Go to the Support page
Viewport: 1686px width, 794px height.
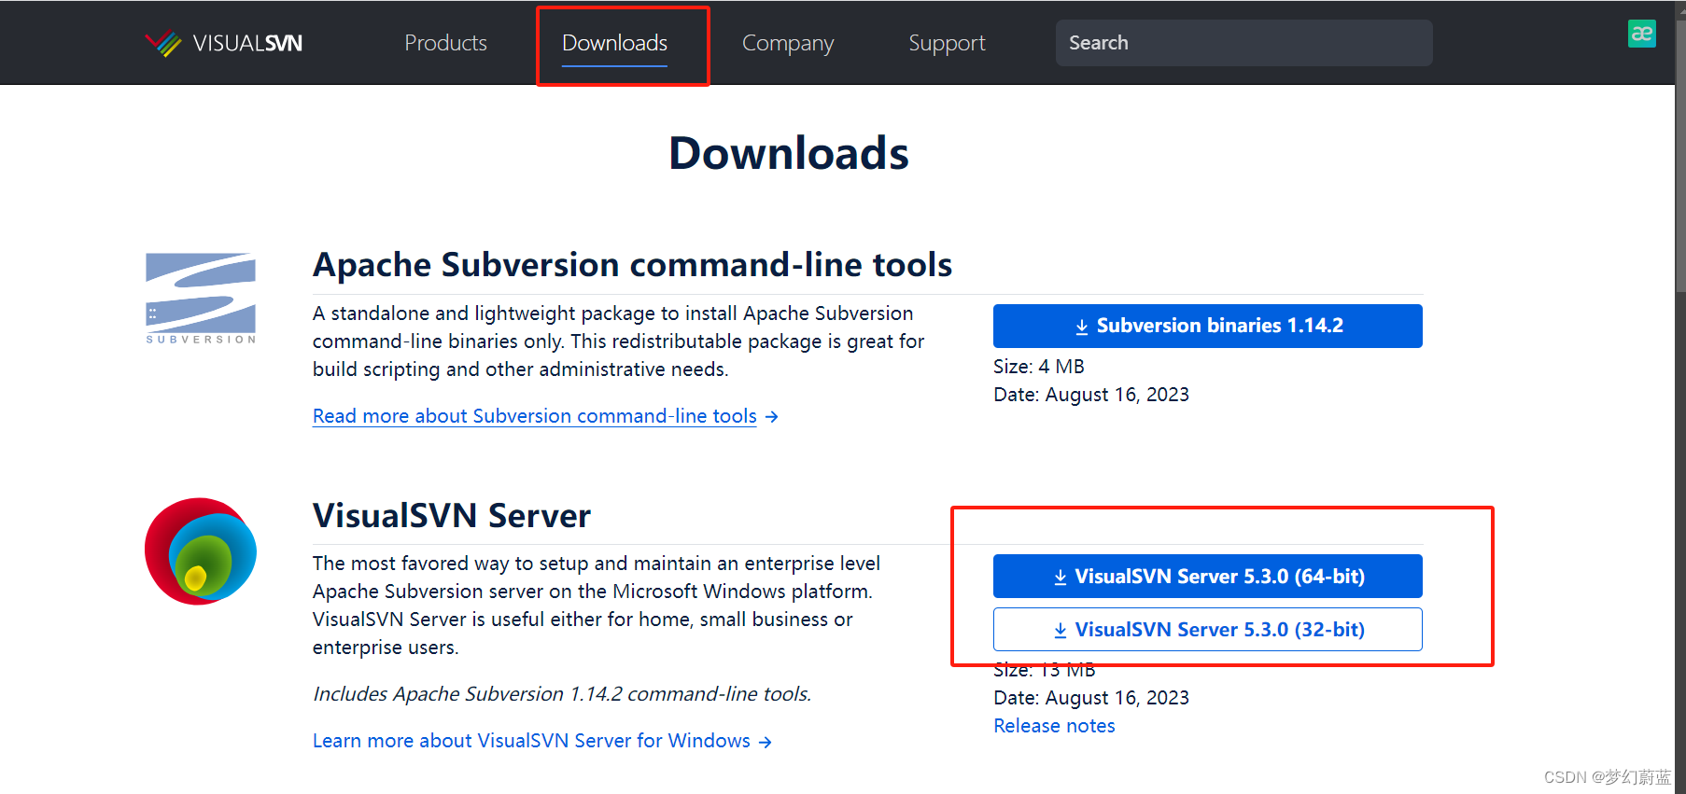[947, 43]
